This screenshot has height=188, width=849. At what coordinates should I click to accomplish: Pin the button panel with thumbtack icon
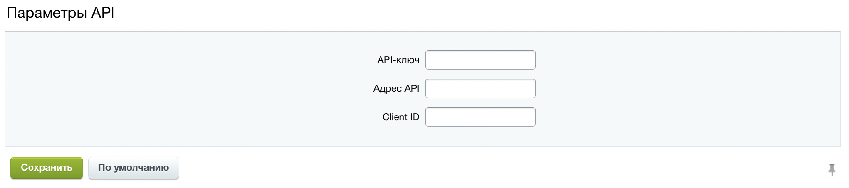pyautogui.click(x=832, y=169)
